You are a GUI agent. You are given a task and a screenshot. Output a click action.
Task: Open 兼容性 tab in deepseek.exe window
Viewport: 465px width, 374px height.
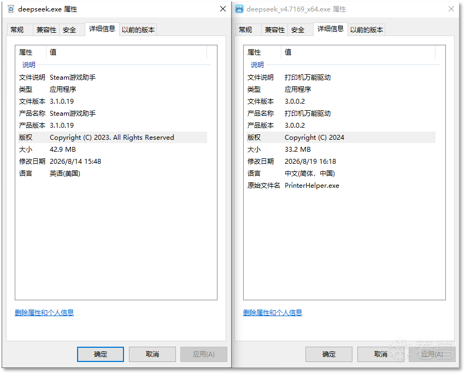(46, 30)
